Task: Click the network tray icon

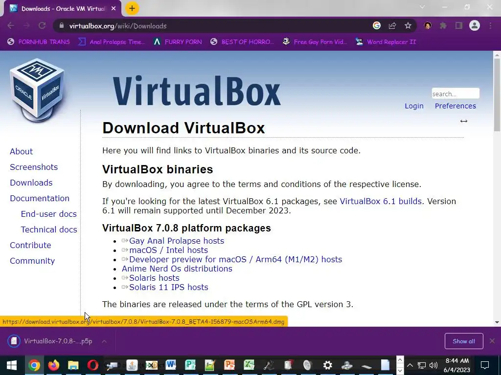Action: 422,365
